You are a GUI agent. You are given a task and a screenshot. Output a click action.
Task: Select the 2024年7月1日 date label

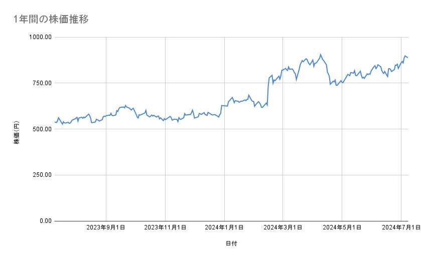tap(400, 228)
